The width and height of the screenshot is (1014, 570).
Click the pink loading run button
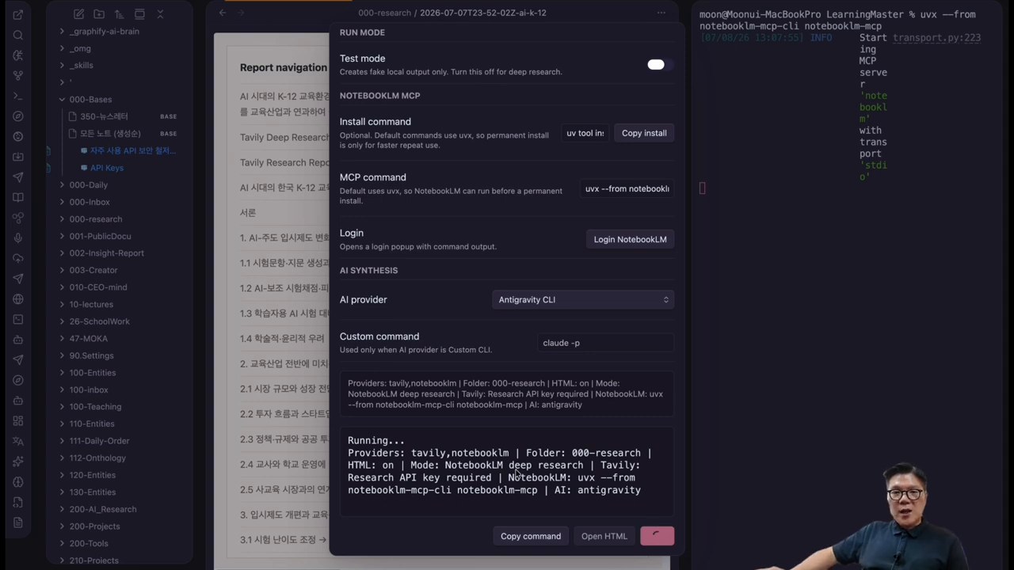click(657, 536)
